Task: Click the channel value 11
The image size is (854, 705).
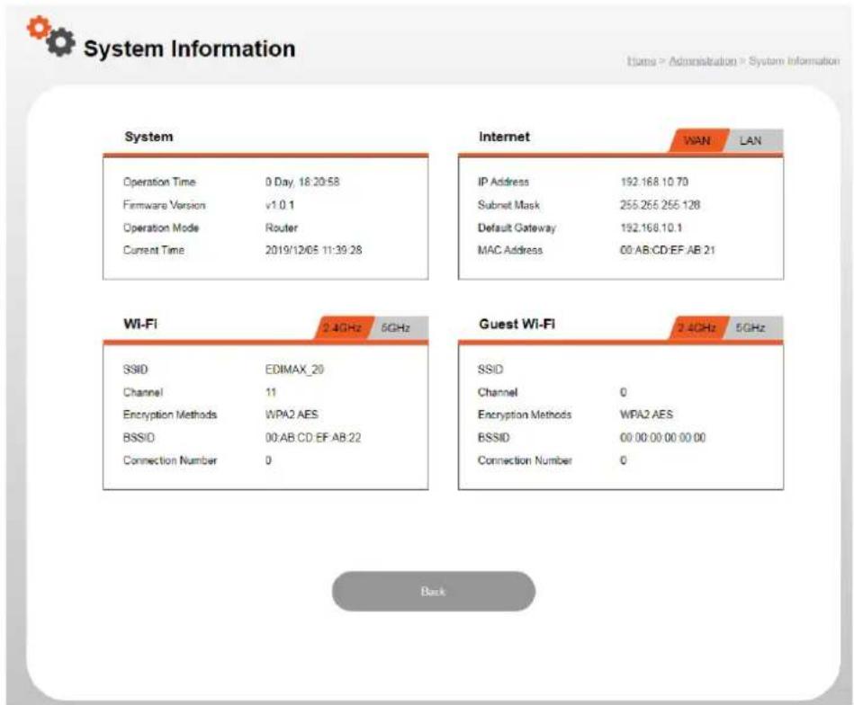Action: (271, 392)
